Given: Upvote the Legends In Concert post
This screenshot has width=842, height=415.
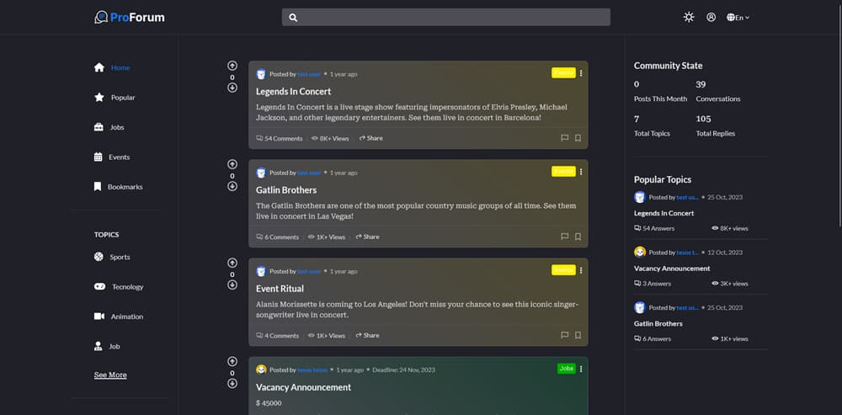Looking at the screenshot, I should (232, 66).
